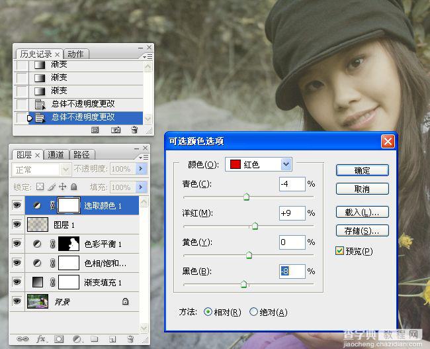Select 相对 relative method
The height and width of the screenshot is (349, 430).
(208, 312)
